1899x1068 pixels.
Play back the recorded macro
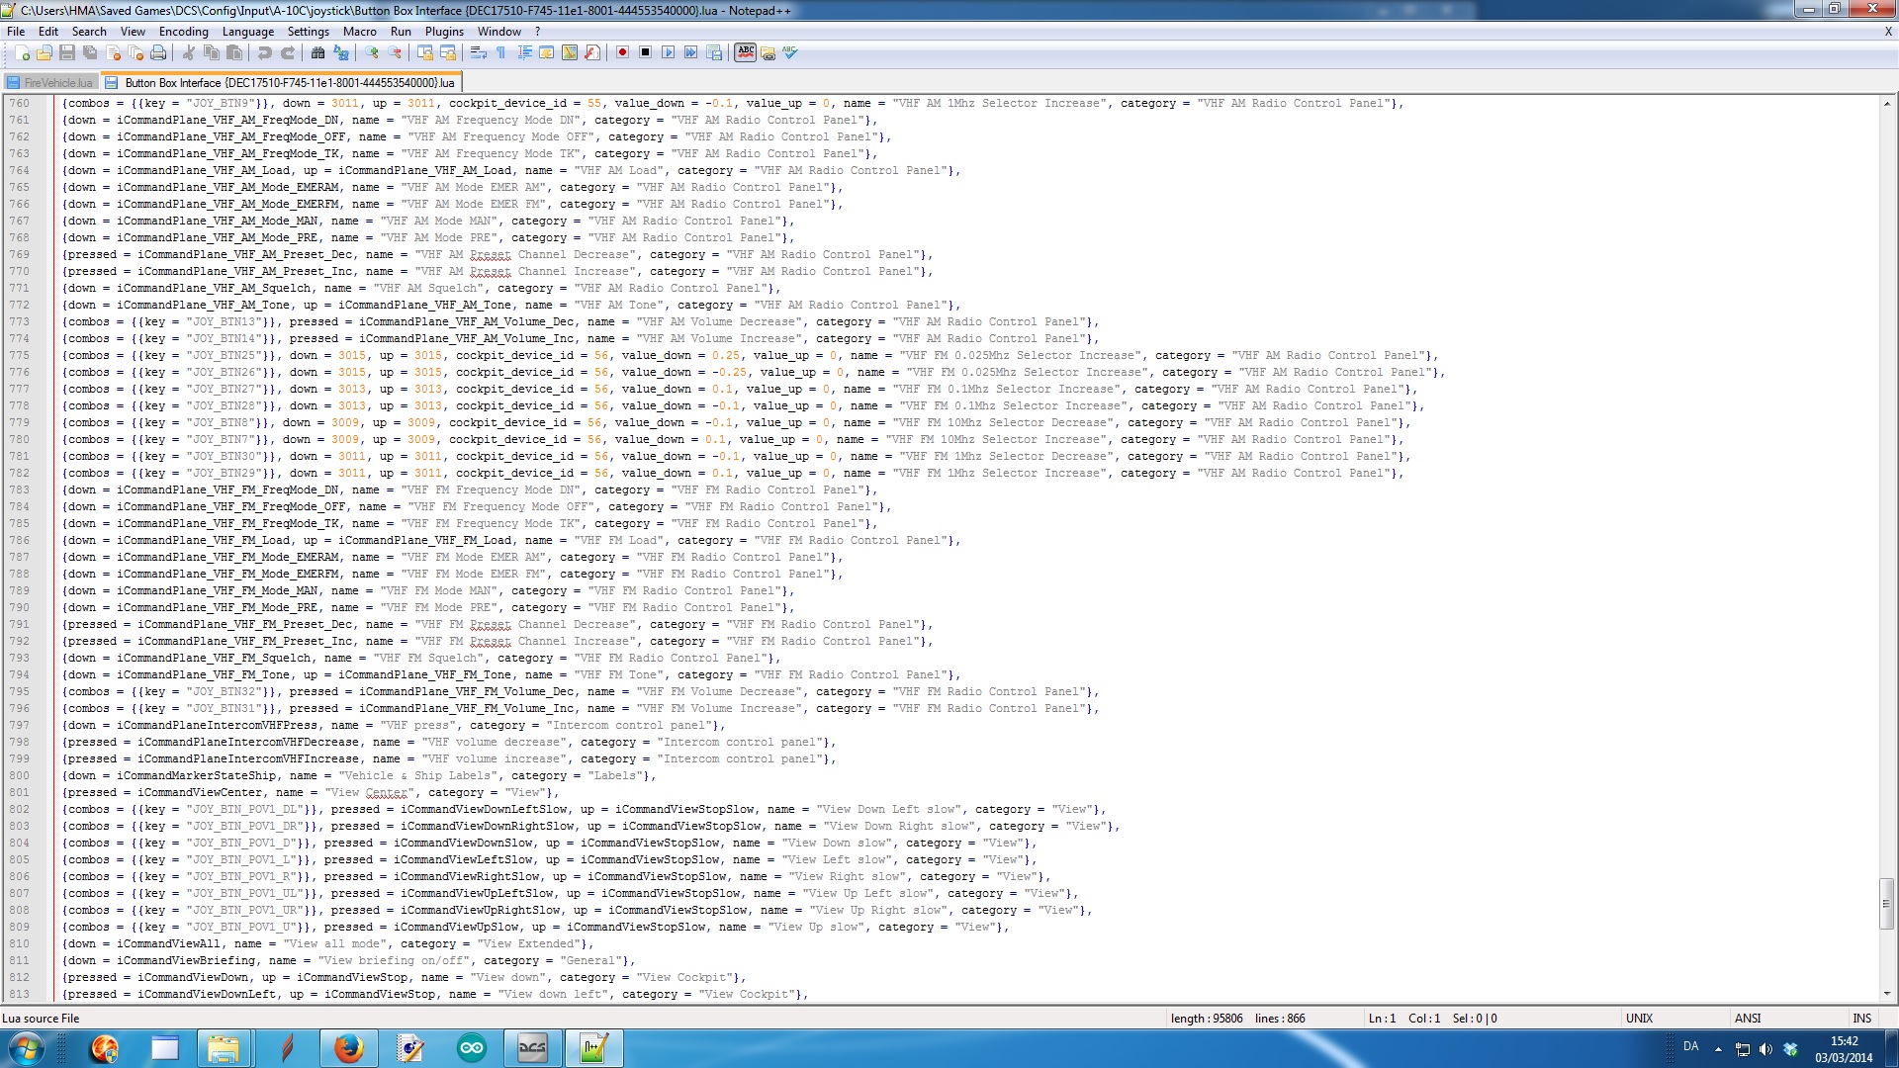668,52
